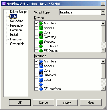107x110 pixels.
Task: Open the Script Type dropdown arrow
Action: coord(103,12)
